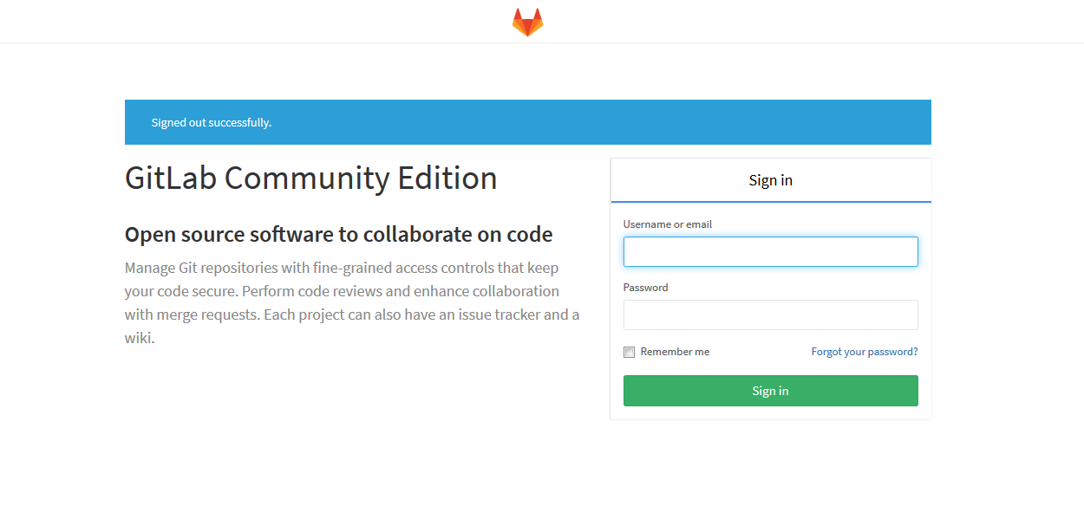
Task: Open the Forgot your password link
Action: (865, 352)
